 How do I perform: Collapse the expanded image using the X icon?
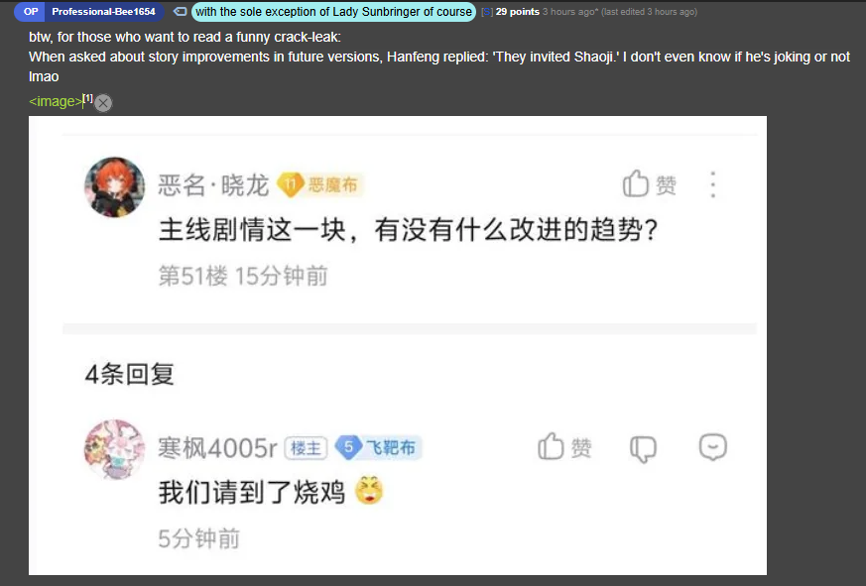coord(103,103)
